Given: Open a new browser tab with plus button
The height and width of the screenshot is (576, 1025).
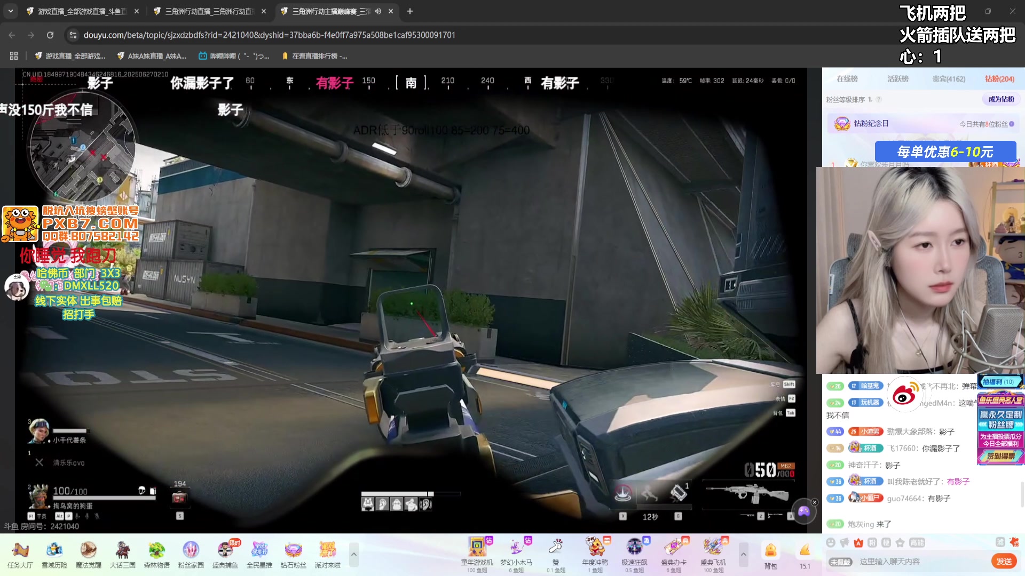Looking at the screenshot, I should (410, 11).
